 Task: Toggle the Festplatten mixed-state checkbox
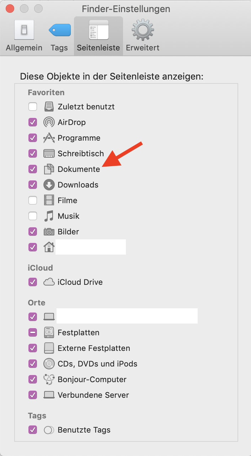point(33,332)
